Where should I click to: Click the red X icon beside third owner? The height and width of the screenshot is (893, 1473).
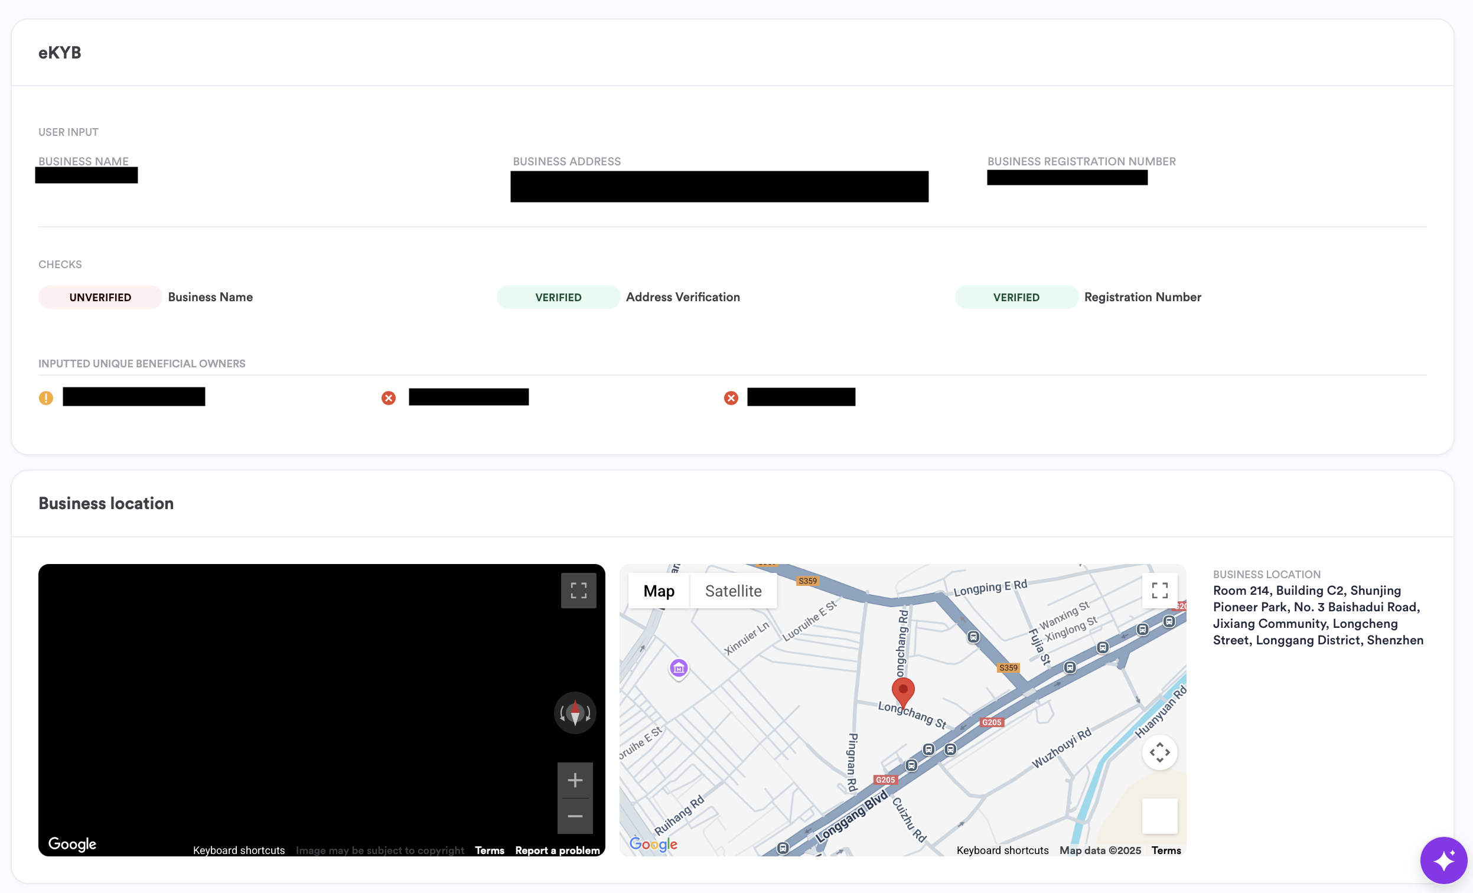click(731, 398)
